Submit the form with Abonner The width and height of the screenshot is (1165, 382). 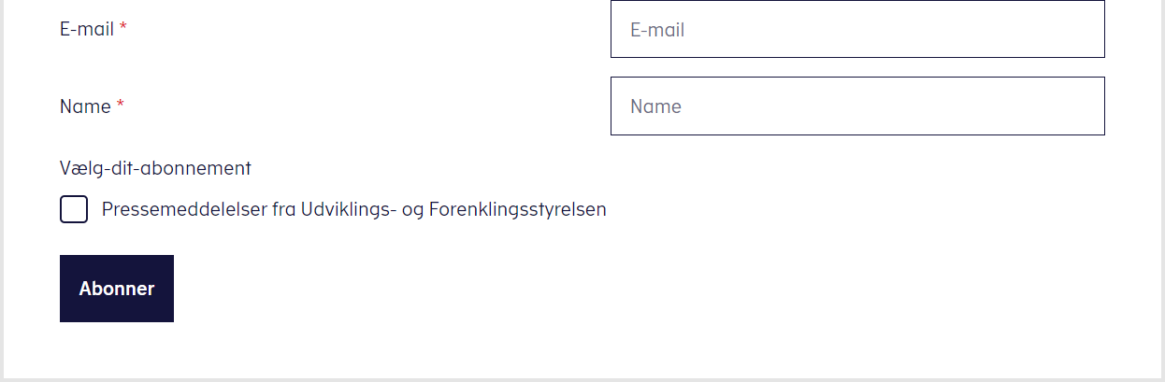(117, 289)
